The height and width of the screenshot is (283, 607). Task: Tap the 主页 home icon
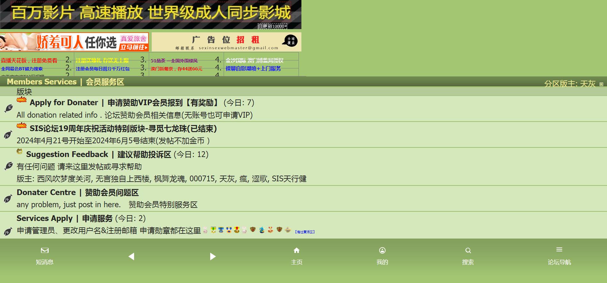pyautogui.click(x=297, y=250)
